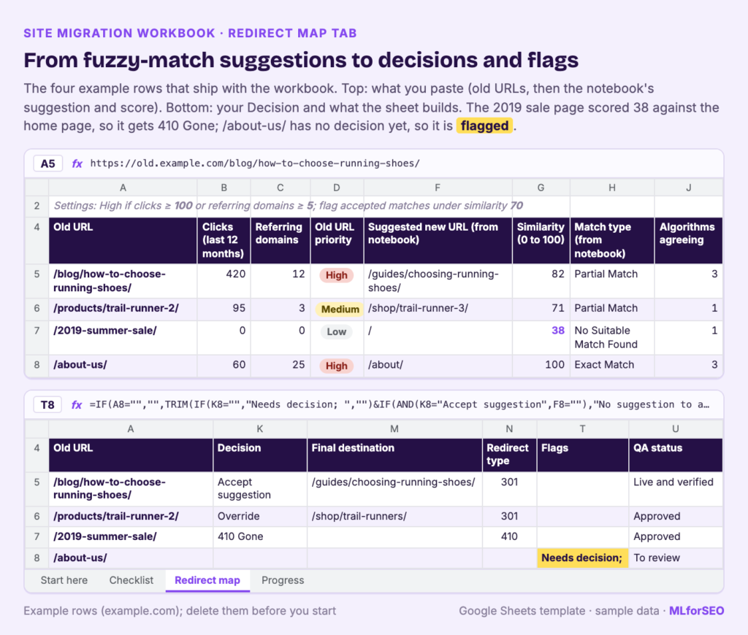The image size is (748, 635).
Task: Select cell with 420 clicks
Action: [224, 281]
